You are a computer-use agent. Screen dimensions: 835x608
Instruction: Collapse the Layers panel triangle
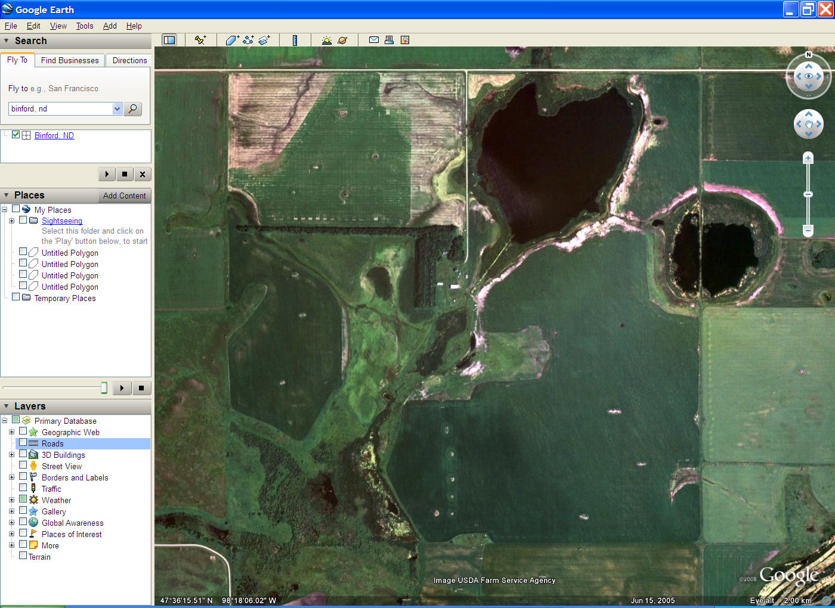[7, 406]
